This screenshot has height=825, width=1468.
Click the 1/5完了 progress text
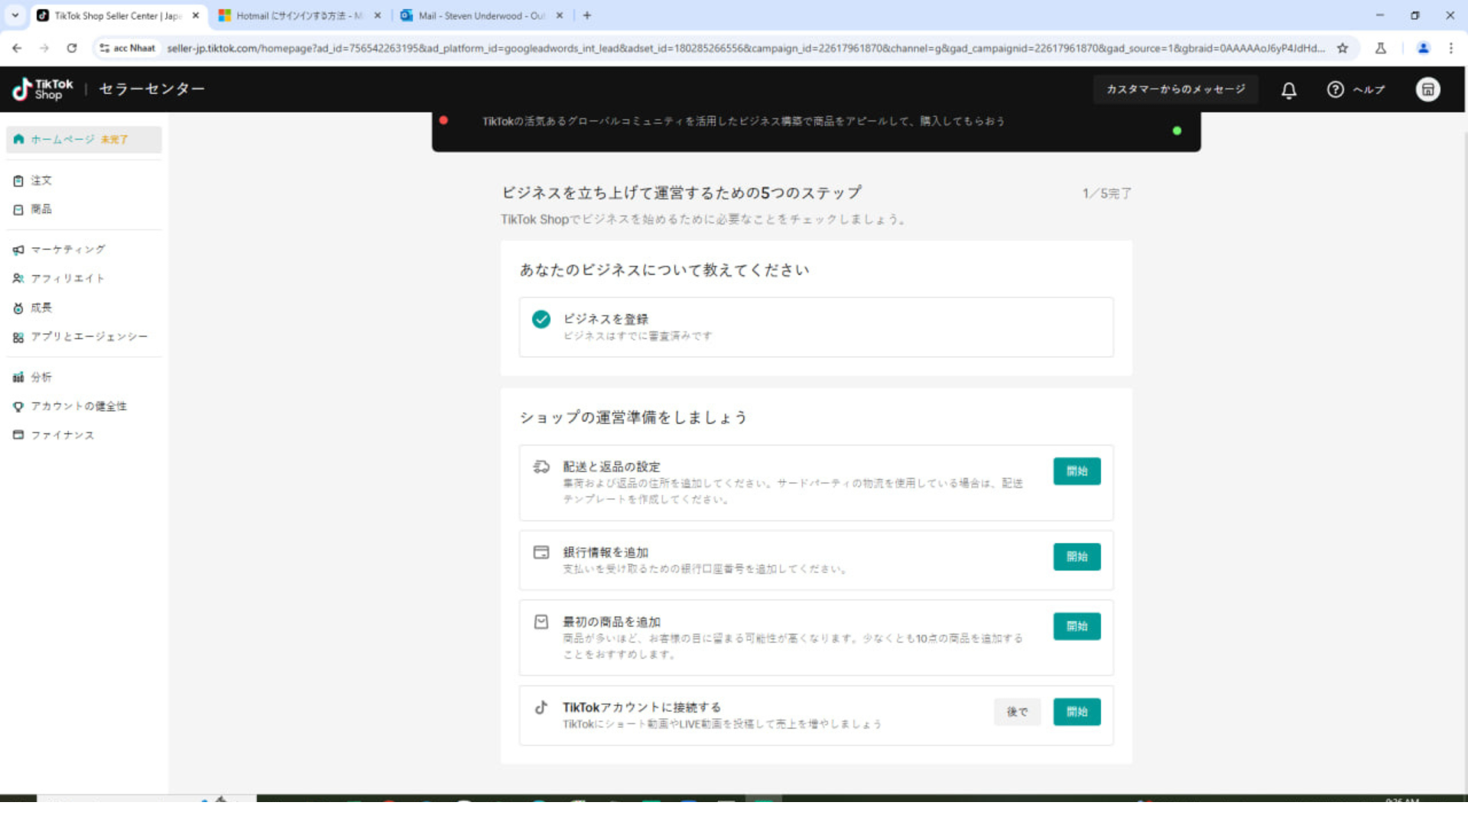(x=1106, y=193)
